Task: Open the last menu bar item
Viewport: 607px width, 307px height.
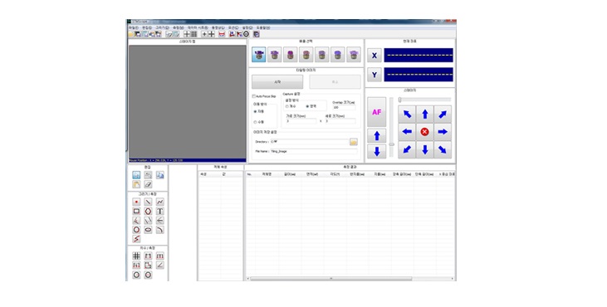Action: (x=263, y=28)
